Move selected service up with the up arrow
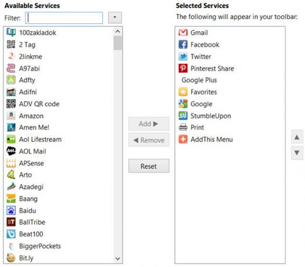305x267 pixels. [x=297, y=137]
